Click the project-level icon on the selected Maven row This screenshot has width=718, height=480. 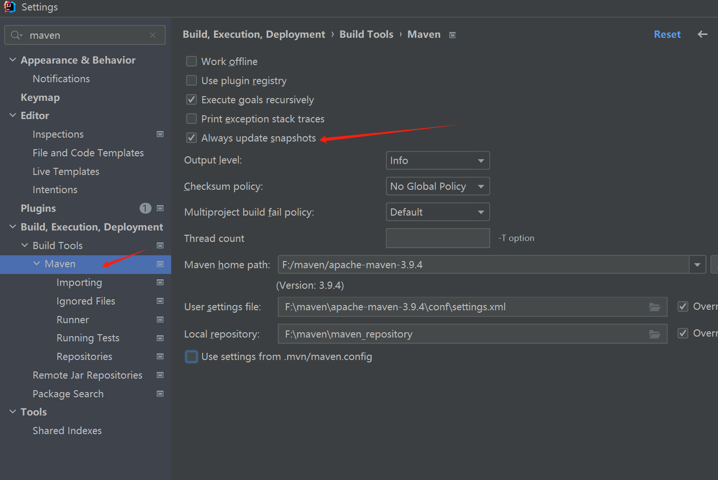tap(160, 264)
